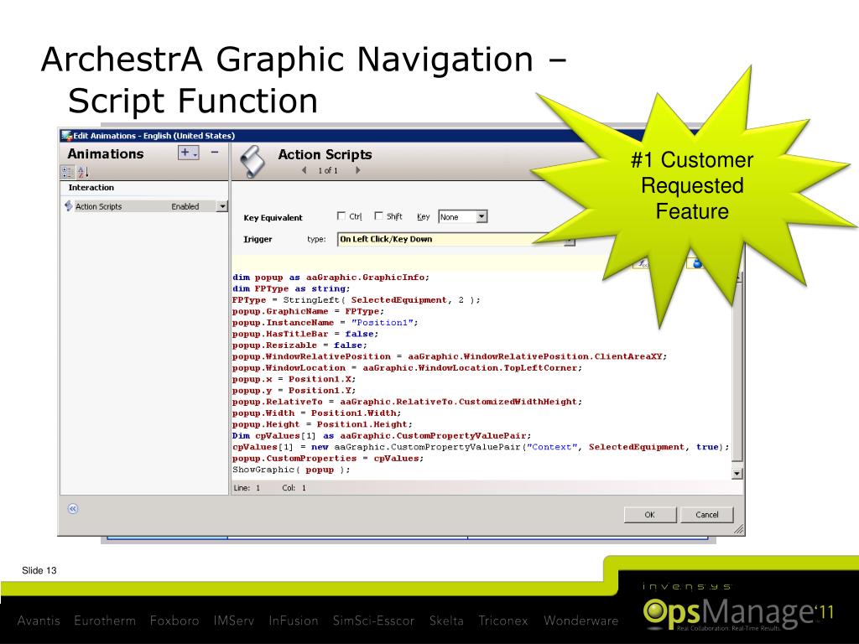Click the remove animation minus button

coord(215,153)
